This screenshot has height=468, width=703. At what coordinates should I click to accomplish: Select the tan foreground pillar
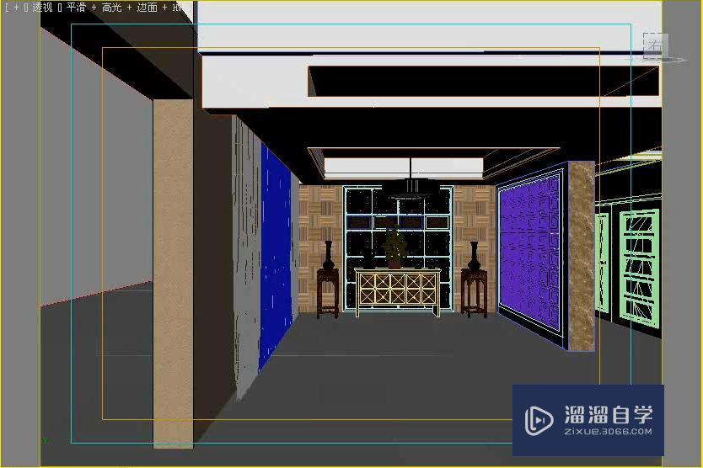173,274
